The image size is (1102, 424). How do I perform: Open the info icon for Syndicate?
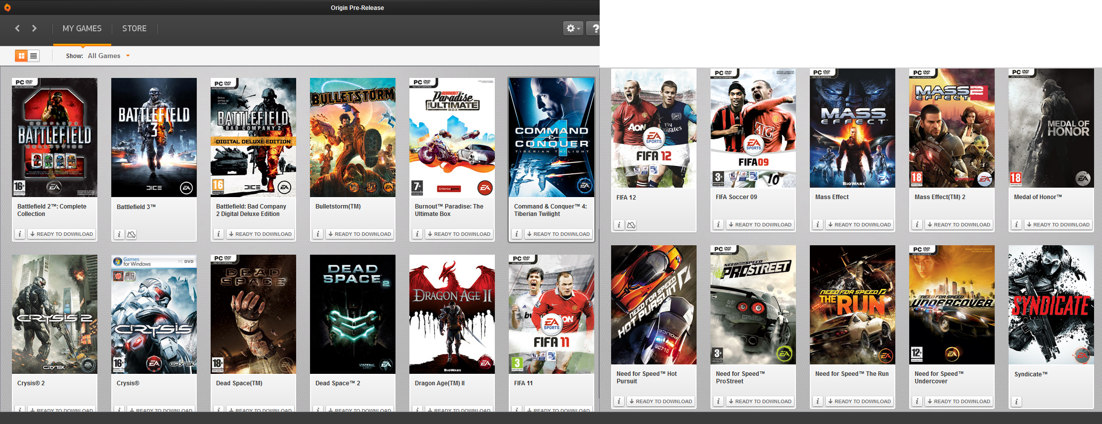click(1017, 402)
